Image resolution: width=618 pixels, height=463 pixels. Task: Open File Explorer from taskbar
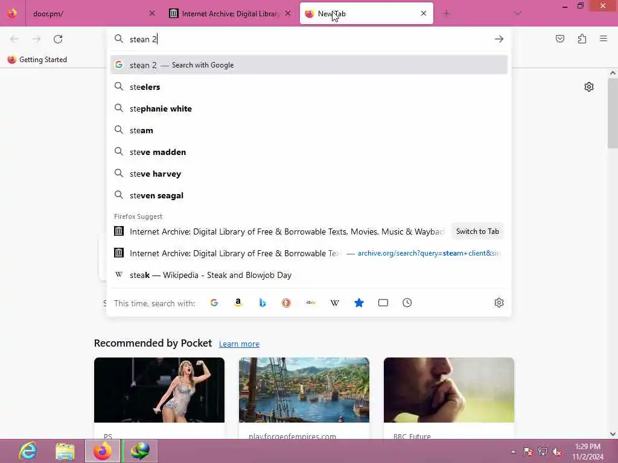coord(65,451)
